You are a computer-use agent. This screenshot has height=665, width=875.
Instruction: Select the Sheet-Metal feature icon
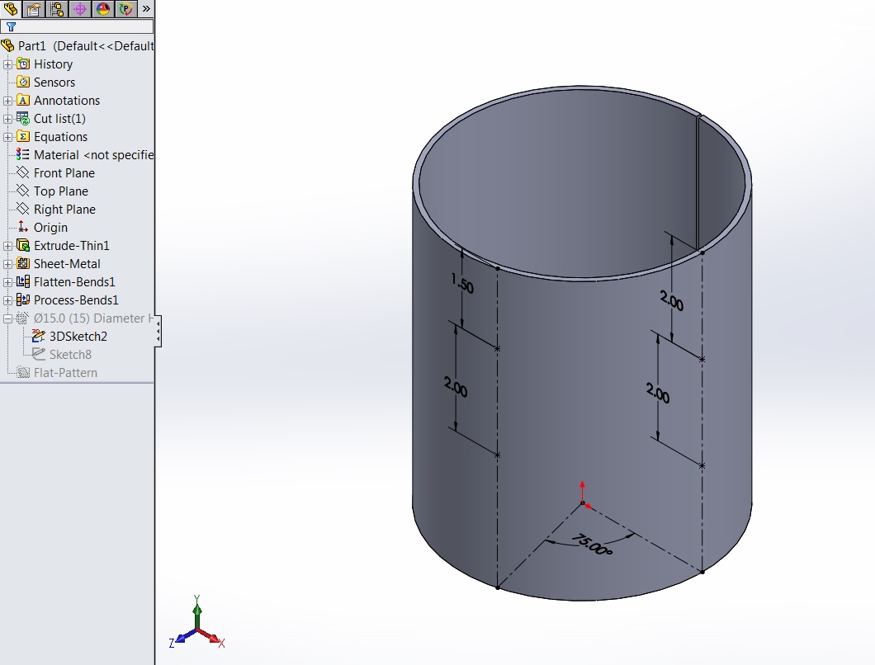pyautogui.click(x=23, y=264)
